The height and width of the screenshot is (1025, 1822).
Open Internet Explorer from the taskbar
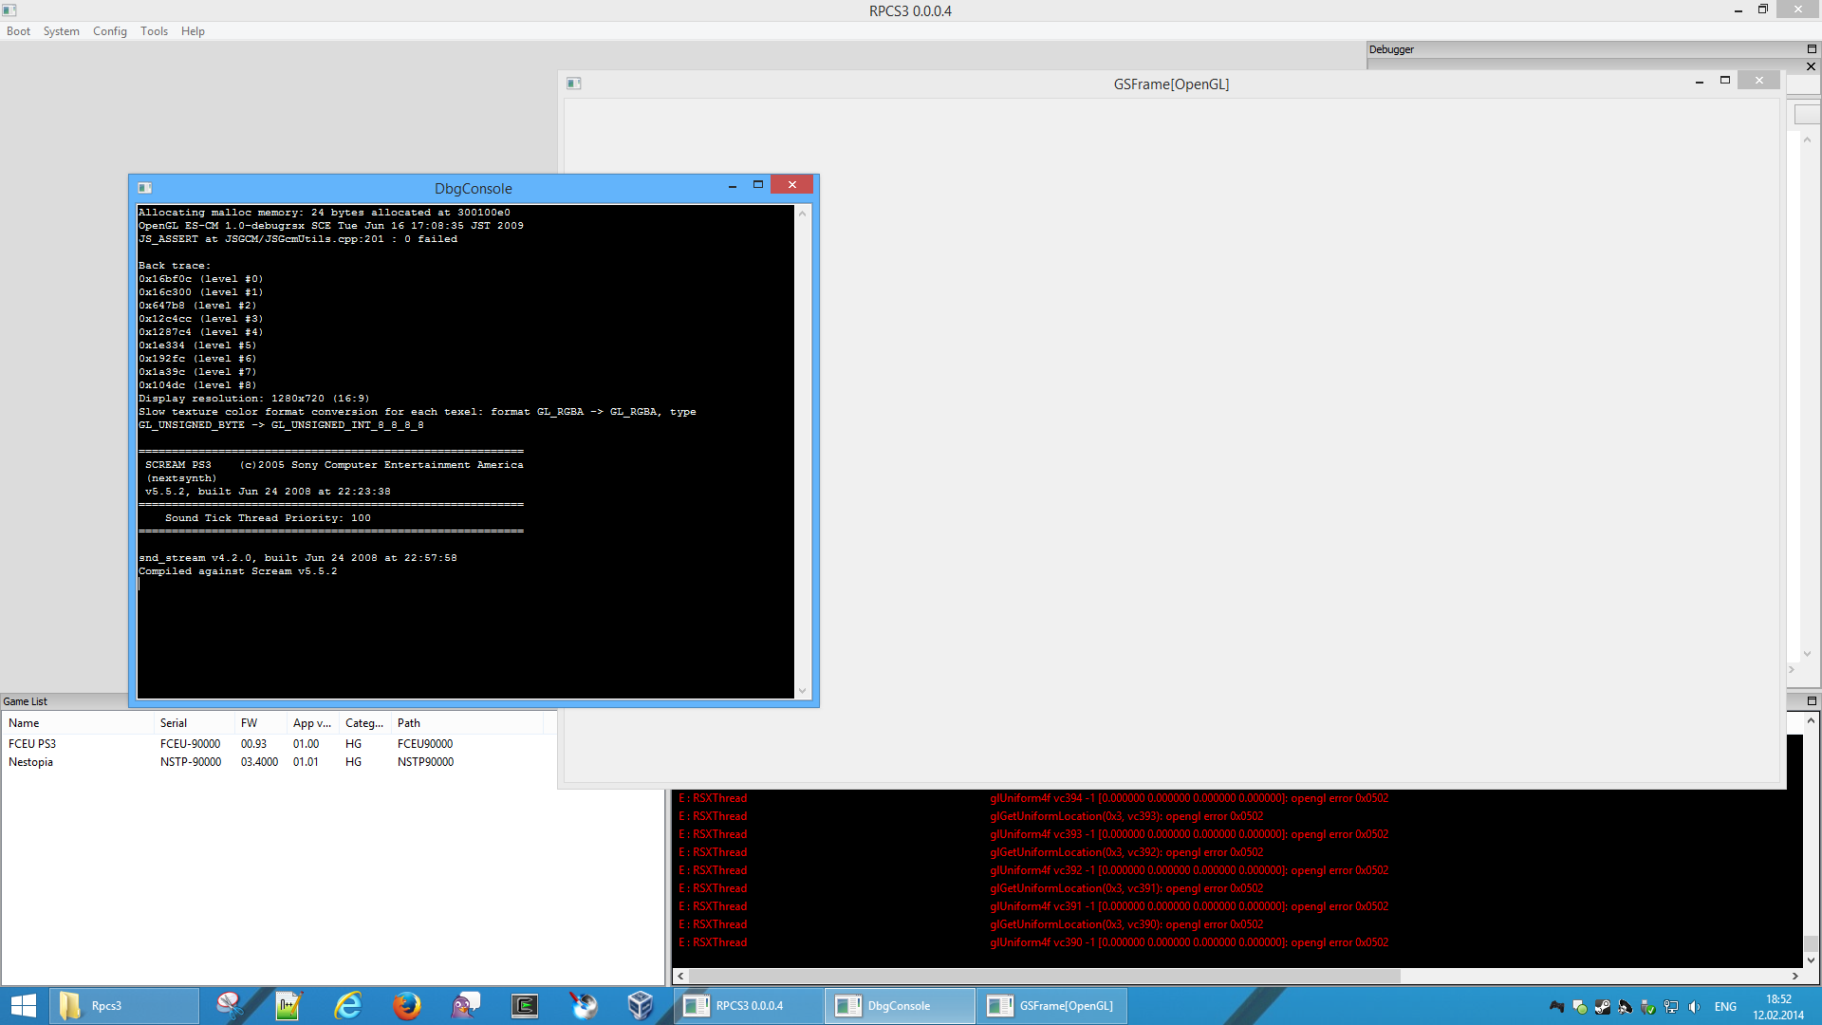coord(348,1006)
